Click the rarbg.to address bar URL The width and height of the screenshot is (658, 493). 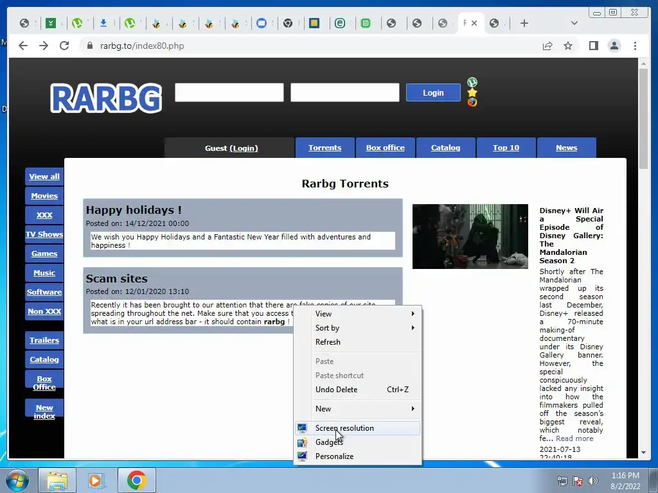[142, 46]
